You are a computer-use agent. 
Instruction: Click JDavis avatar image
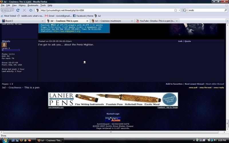(x=4, y=45)
